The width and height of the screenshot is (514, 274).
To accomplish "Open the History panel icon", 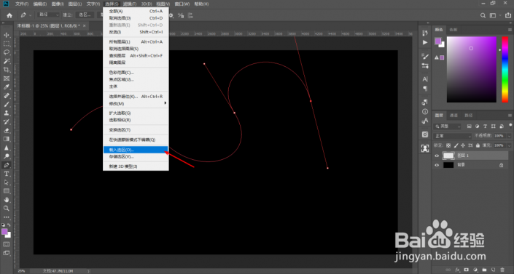I will (x=425, y=33).
